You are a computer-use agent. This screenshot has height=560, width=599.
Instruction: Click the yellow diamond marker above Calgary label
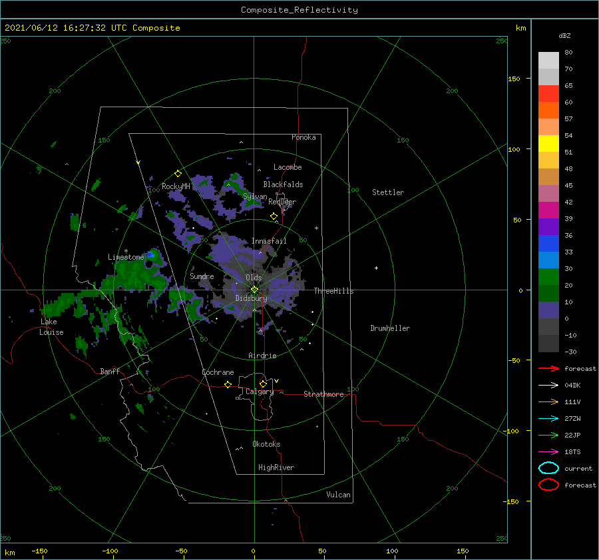pyautogui.click(x=263, y=384)
